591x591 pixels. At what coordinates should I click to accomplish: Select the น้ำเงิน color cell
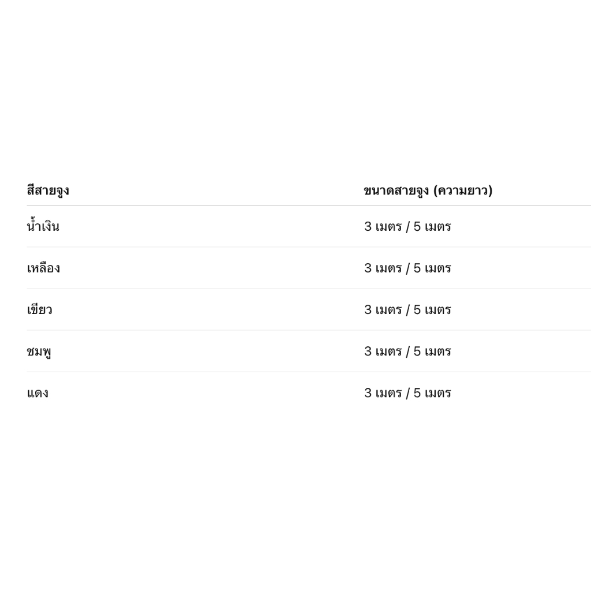[43, 226]
